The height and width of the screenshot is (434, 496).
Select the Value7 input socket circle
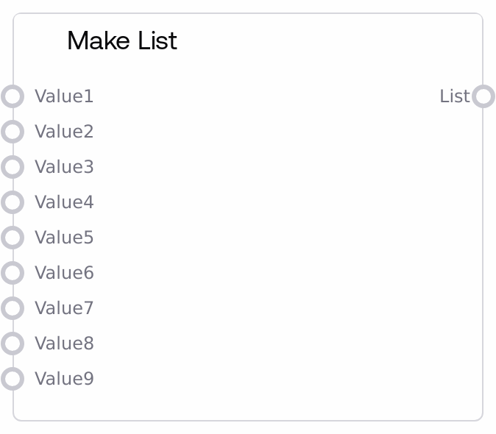click(13, 308)
